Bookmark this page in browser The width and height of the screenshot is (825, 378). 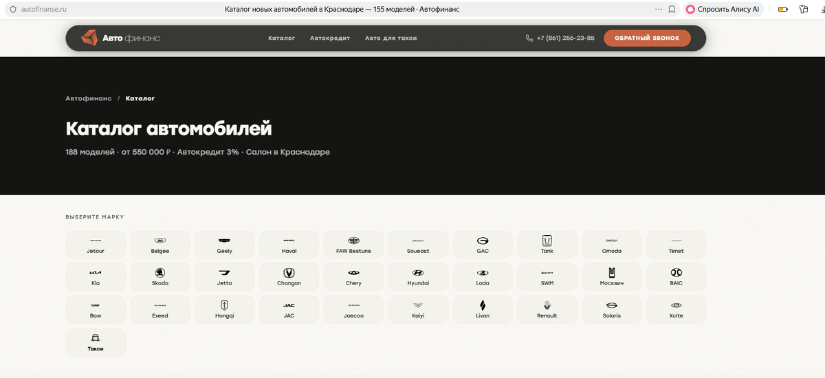672,10
